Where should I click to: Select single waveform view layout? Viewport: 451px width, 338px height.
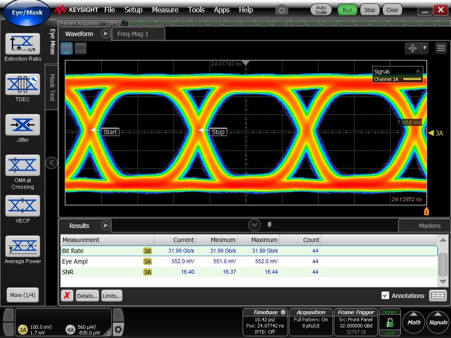67,48
